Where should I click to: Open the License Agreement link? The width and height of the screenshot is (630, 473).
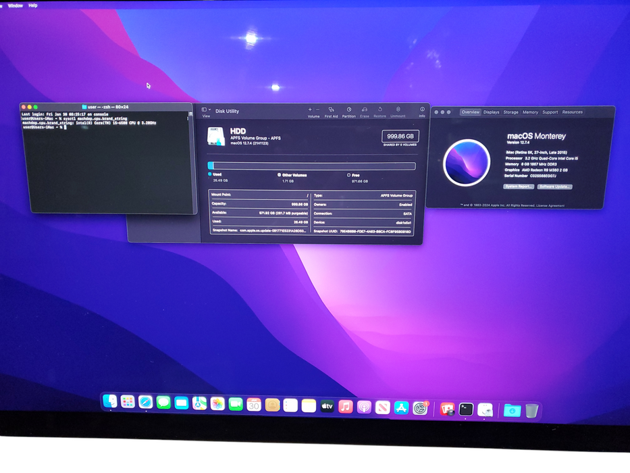tap(550, 205)
